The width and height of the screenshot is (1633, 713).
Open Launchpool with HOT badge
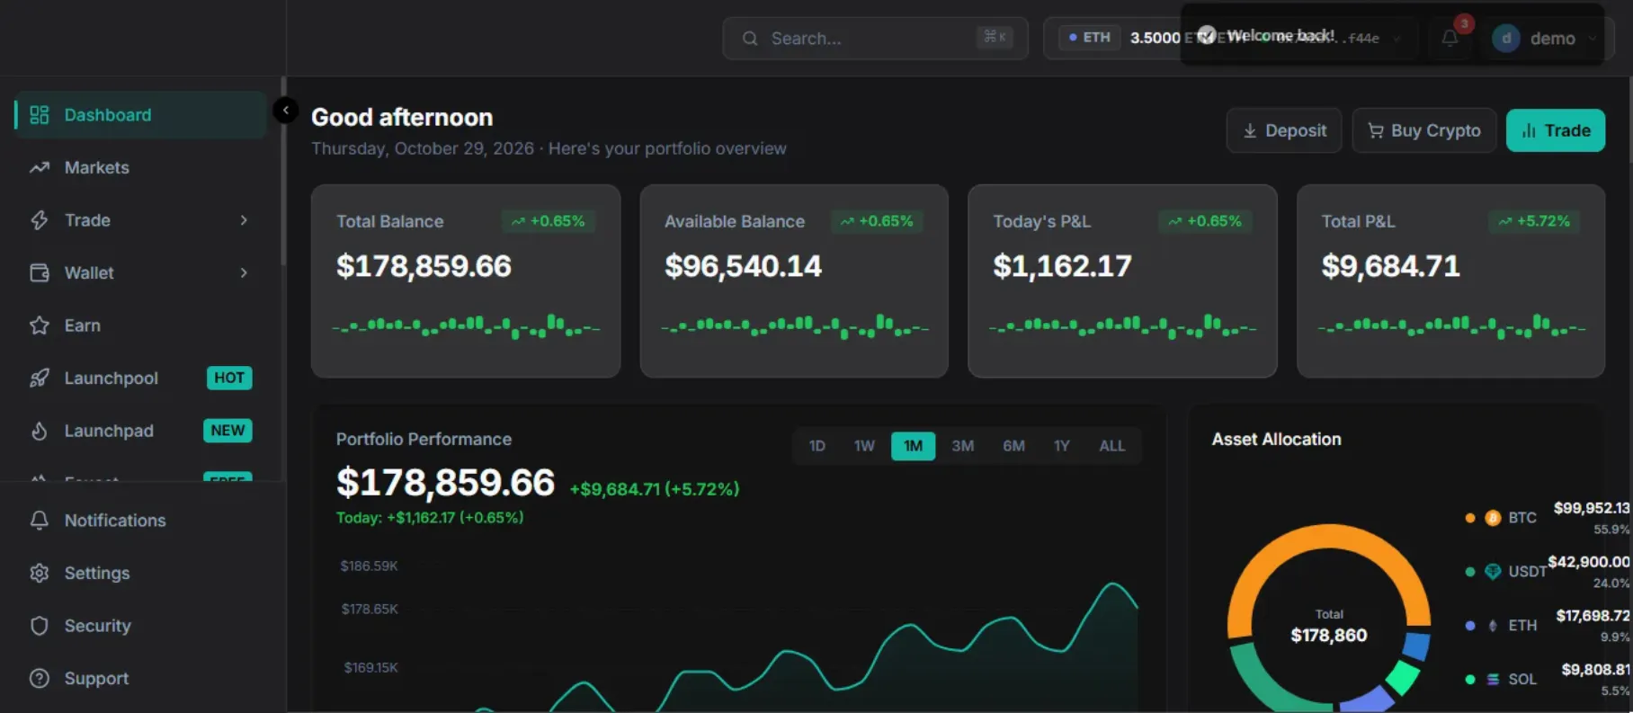141,378
